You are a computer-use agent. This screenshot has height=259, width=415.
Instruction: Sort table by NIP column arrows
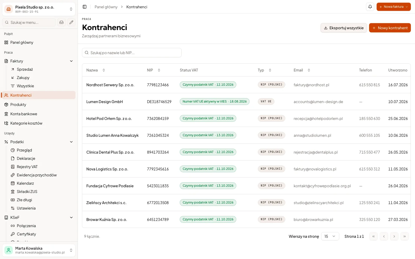159,70
